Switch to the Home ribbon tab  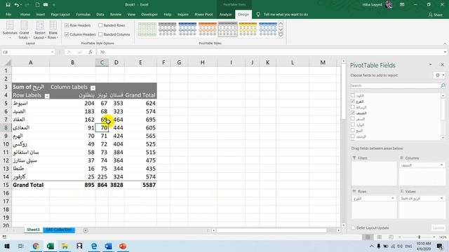point(25,14)
